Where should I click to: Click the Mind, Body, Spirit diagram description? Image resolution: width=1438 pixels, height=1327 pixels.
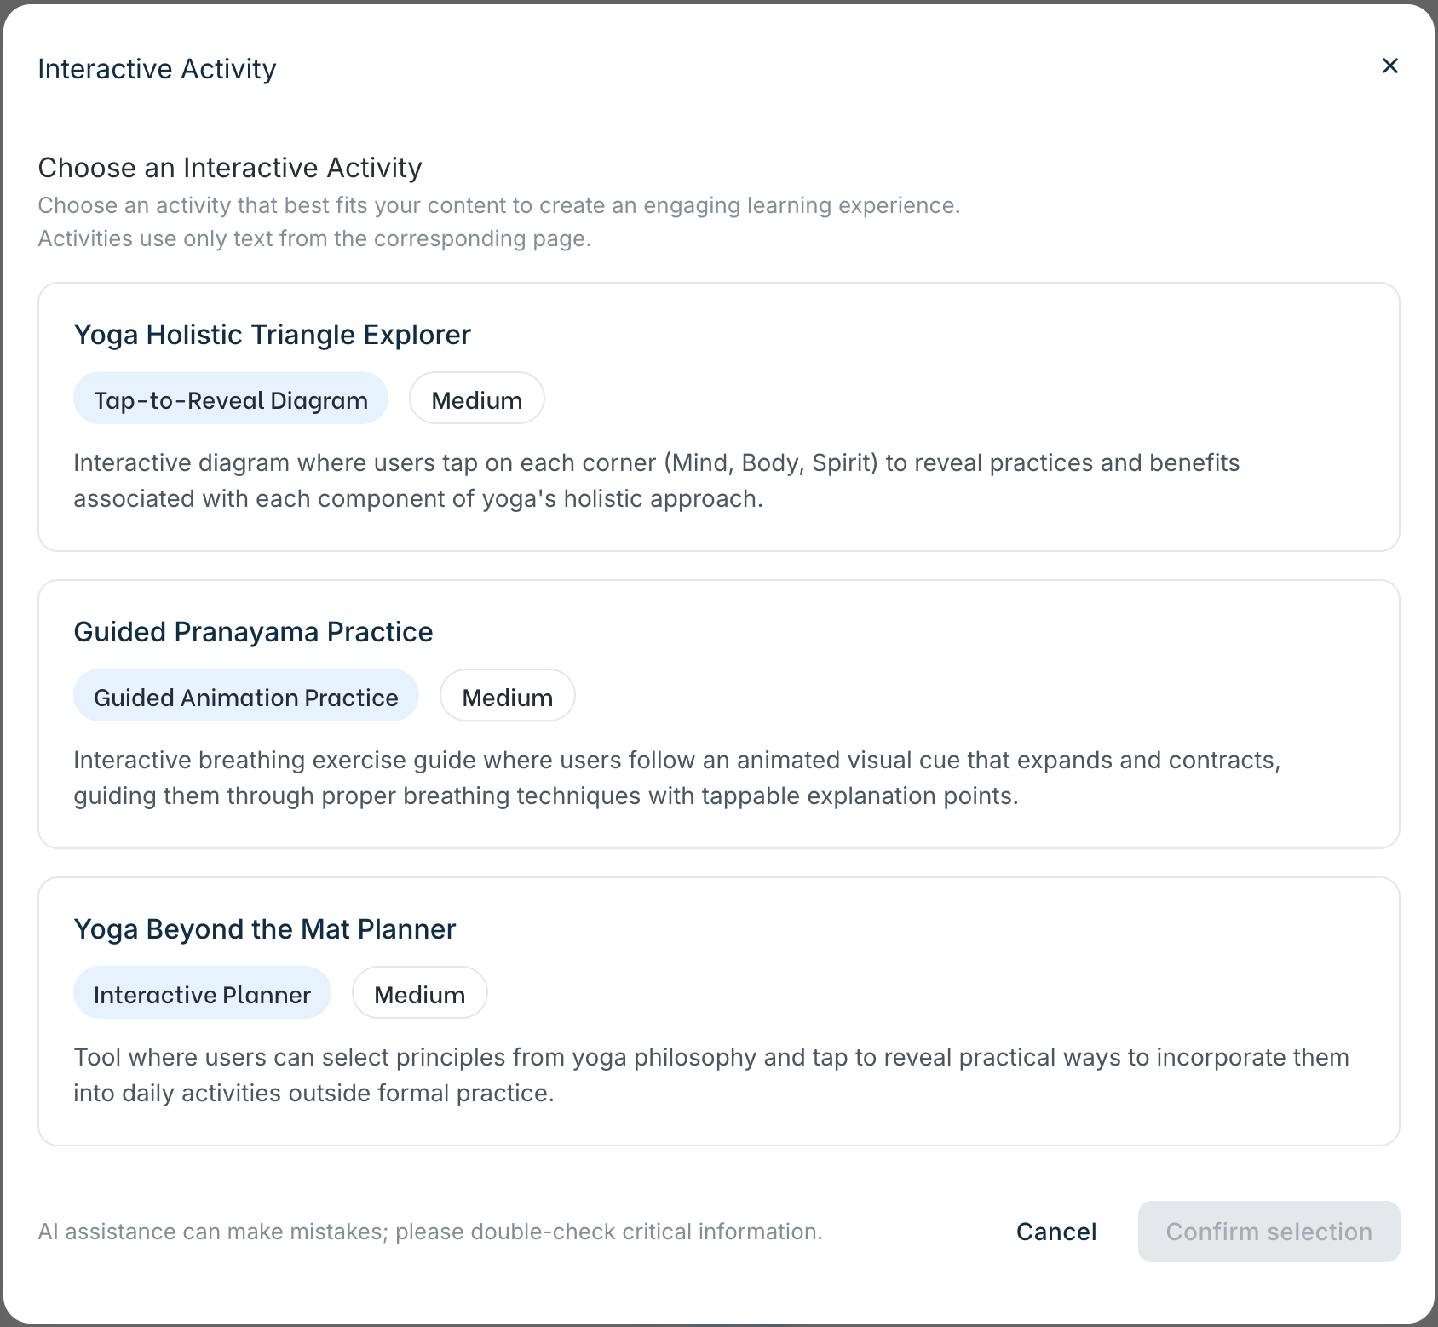coord(656,480)
